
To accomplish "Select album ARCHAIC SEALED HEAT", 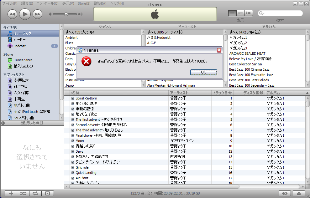I will tap(267, 53).
